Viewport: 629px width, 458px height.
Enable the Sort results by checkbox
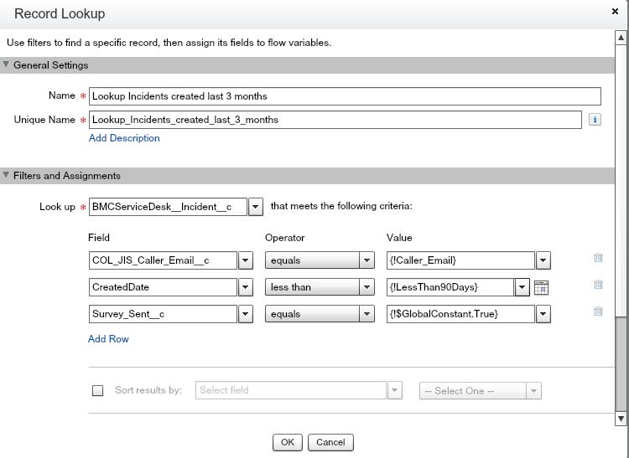pyautogui.click(x=98, y=391)
